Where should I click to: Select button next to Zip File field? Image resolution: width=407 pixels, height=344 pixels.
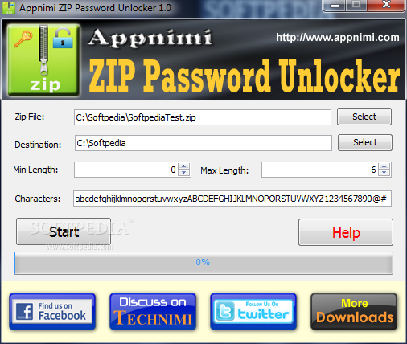[364, 117]
